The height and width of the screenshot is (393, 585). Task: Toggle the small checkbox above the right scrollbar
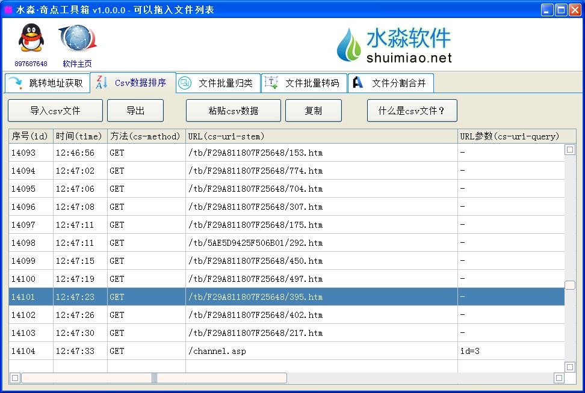pos(570,150)
